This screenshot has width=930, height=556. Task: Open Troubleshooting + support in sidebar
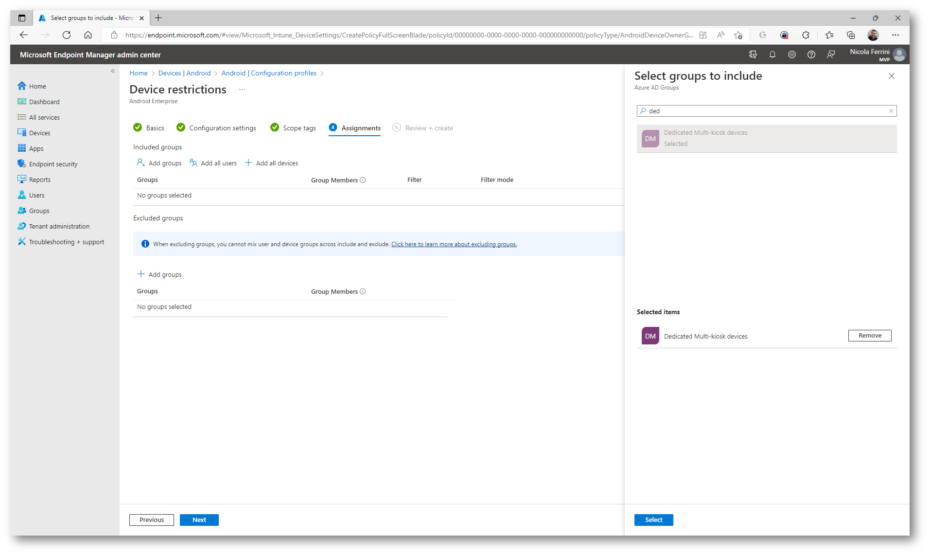tap(66, 242)
